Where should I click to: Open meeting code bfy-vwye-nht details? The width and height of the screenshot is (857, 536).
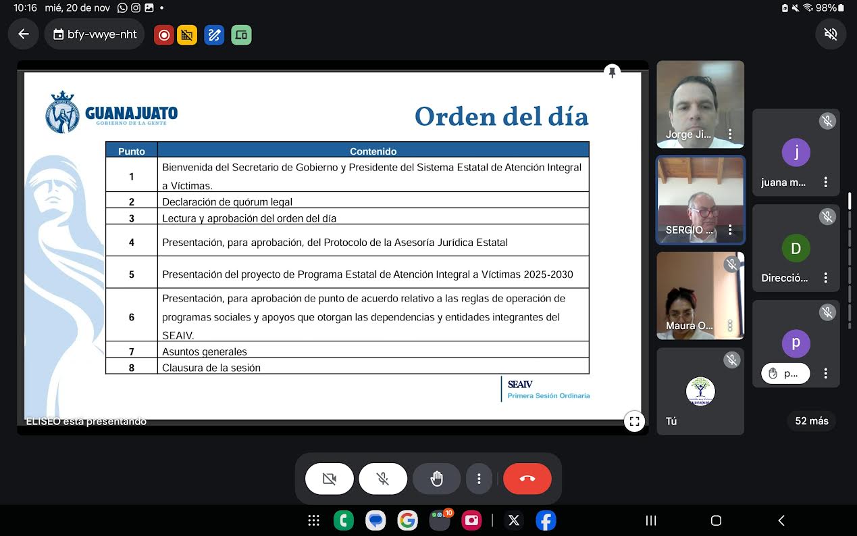click(95, 34)
